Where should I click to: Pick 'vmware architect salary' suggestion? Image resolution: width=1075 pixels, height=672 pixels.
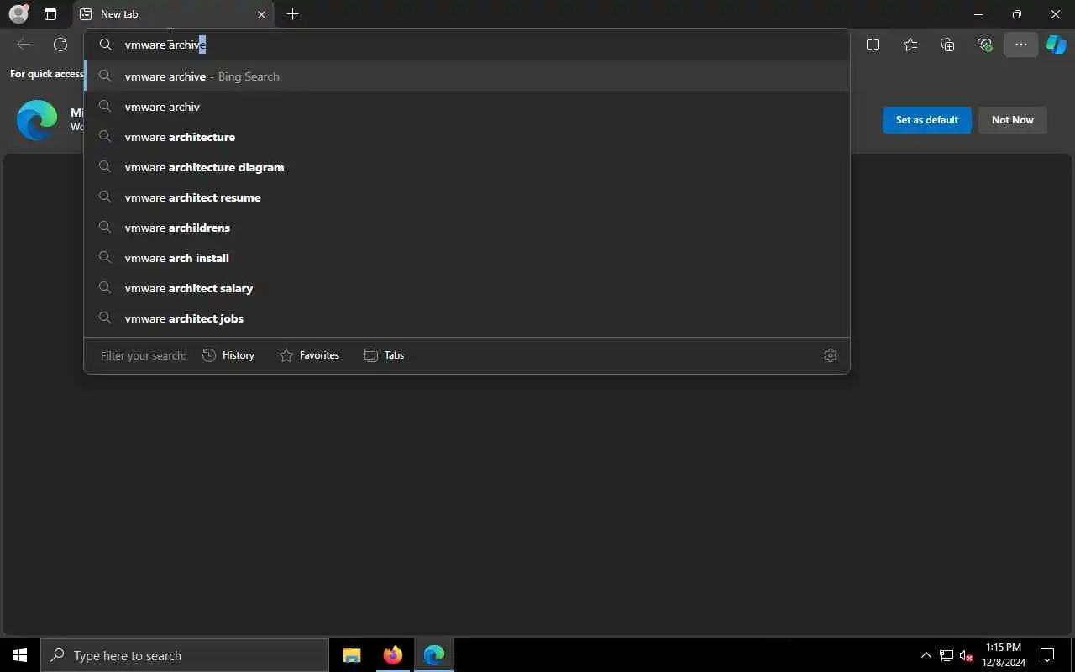[x=467, y=288]
